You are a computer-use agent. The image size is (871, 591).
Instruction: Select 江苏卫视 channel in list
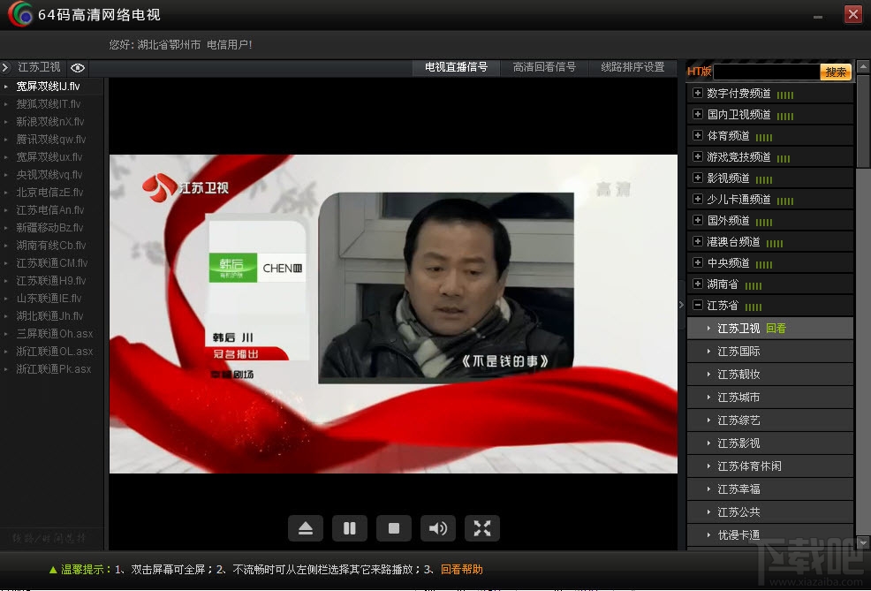click(738, 329)
